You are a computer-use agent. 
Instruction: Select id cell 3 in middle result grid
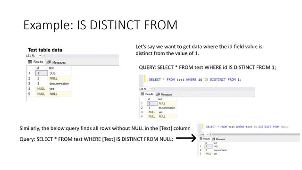pos(152,108)
